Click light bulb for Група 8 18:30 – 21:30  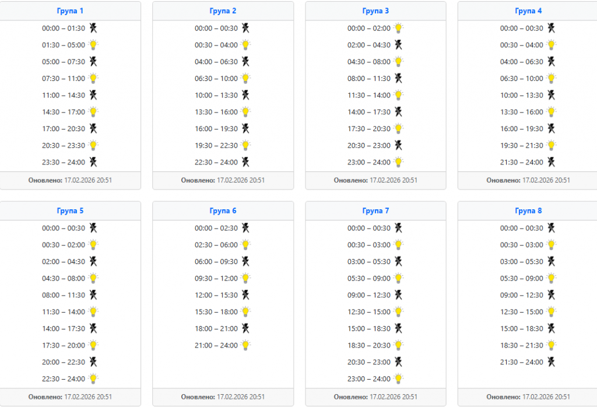tap(552, 345)
